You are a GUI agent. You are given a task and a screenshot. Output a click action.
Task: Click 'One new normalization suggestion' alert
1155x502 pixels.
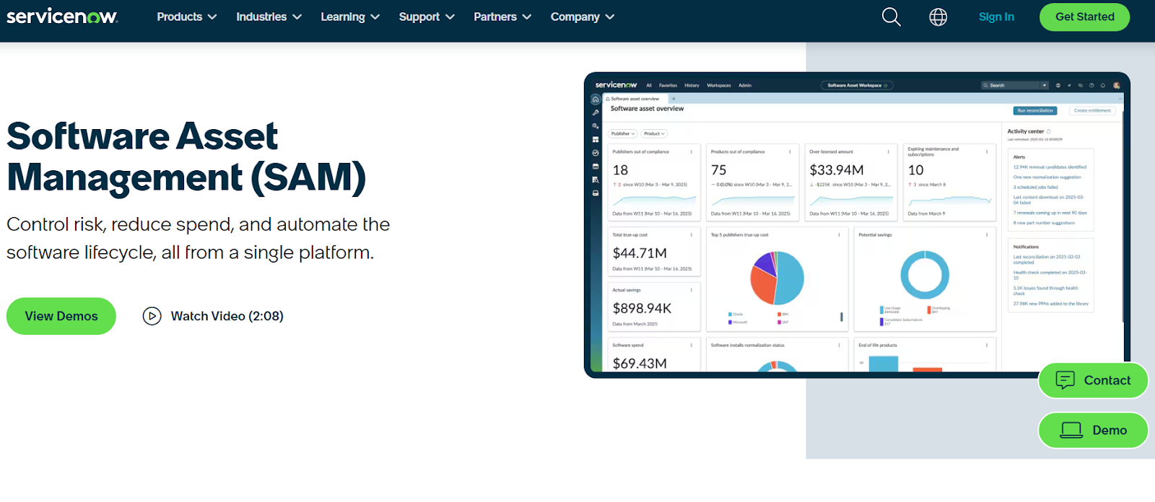pyautogui.click(x=1047, y=177)
